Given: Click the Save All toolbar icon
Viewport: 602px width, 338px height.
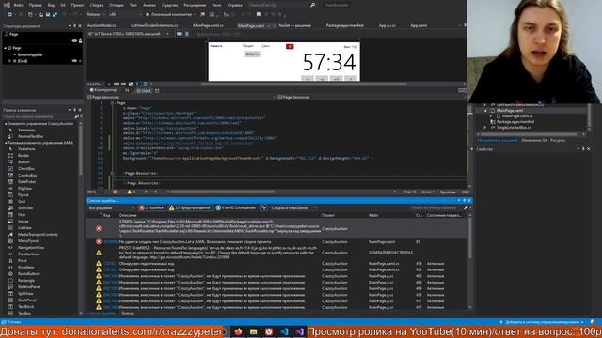Looking at the screenshot, I should (x=55, y=15).
